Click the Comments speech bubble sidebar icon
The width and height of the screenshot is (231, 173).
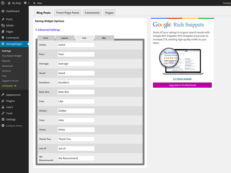tap(3, 38)
